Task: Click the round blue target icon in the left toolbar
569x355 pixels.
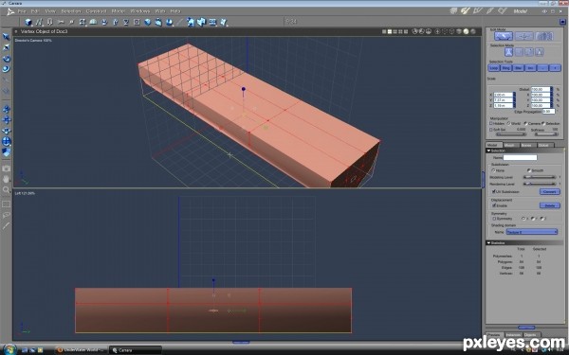Action: [x=7, y=141]
